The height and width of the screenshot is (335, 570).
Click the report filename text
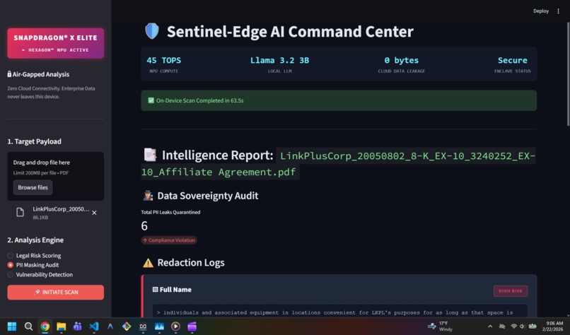tap(338, 164)
